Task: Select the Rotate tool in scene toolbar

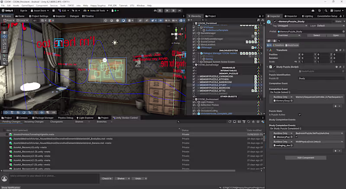Action: [x=4, y=40]
